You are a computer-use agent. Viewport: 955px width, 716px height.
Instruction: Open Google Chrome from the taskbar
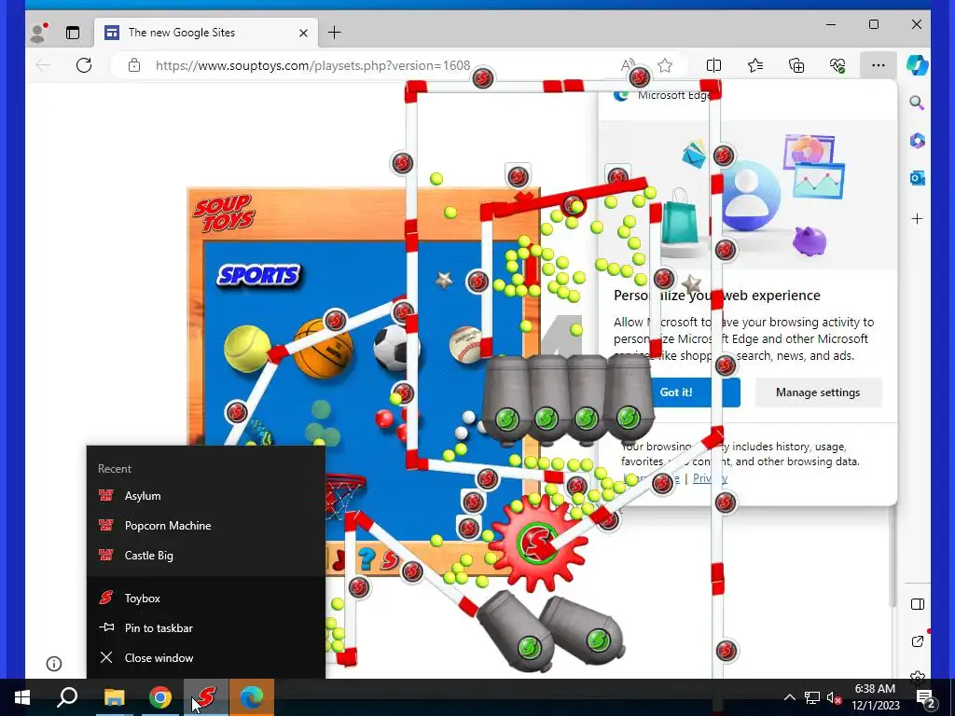(x=160, y=697)
